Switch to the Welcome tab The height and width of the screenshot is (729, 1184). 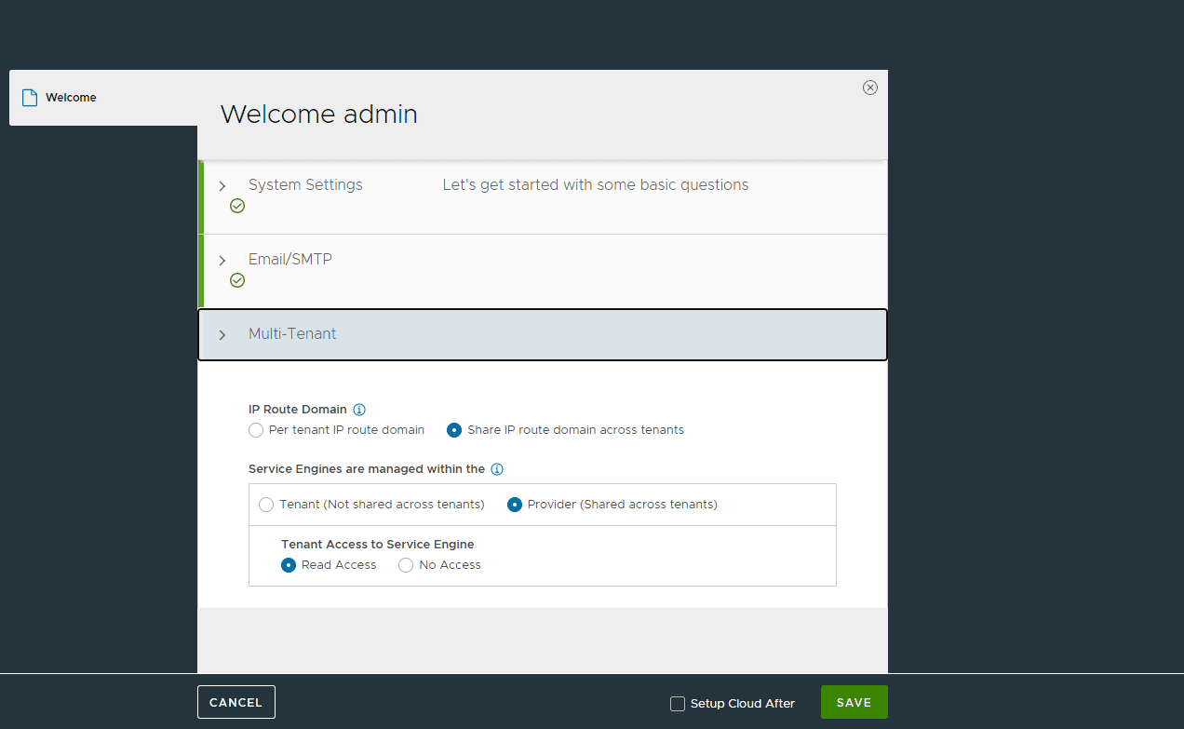71,98
